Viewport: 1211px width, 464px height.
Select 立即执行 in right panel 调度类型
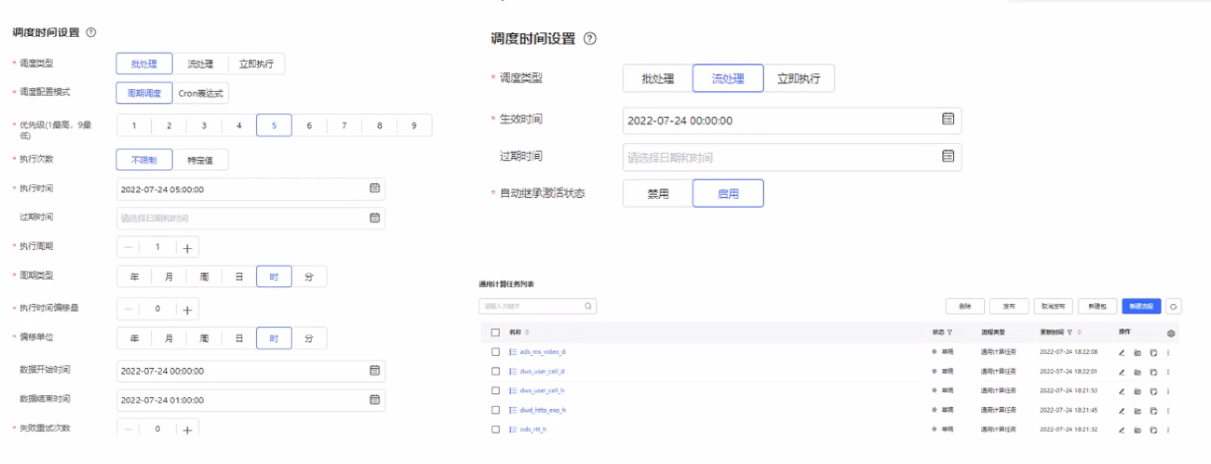click(x=798, y=78)
